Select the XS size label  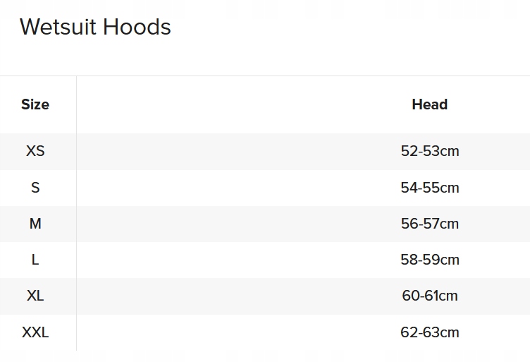coord(35,151)
